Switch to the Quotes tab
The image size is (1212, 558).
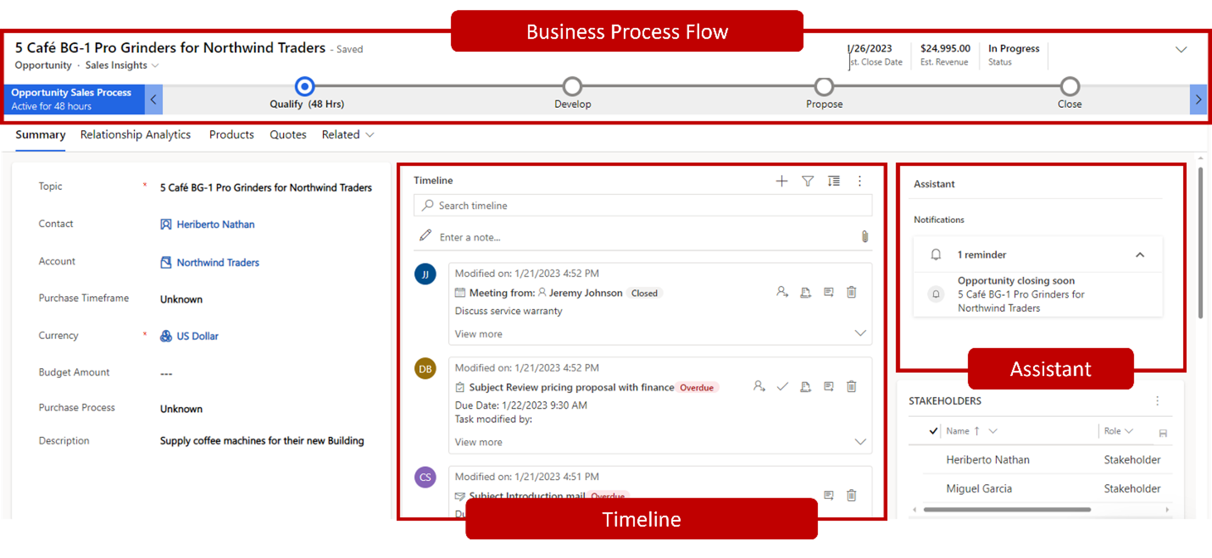tap(288, 135)
